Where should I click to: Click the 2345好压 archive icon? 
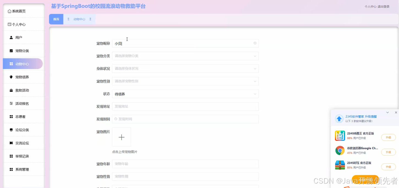tap(340, 165)
